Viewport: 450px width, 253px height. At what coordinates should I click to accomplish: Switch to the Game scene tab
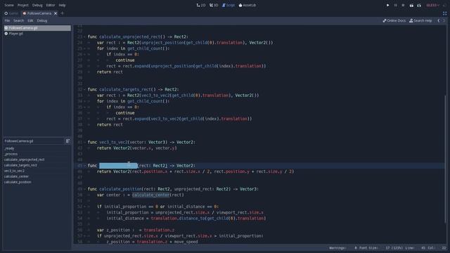tap(11, 13)
